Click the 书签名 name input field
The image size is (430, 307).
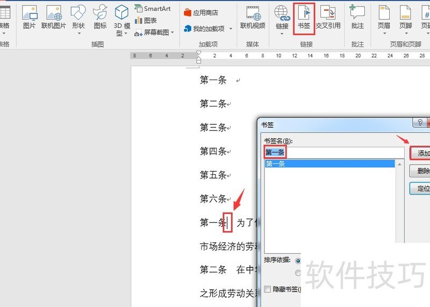coord(334,153)
